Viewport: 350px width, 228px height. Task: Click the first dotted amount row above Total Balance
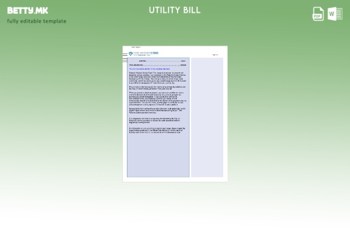click(157, 61)
